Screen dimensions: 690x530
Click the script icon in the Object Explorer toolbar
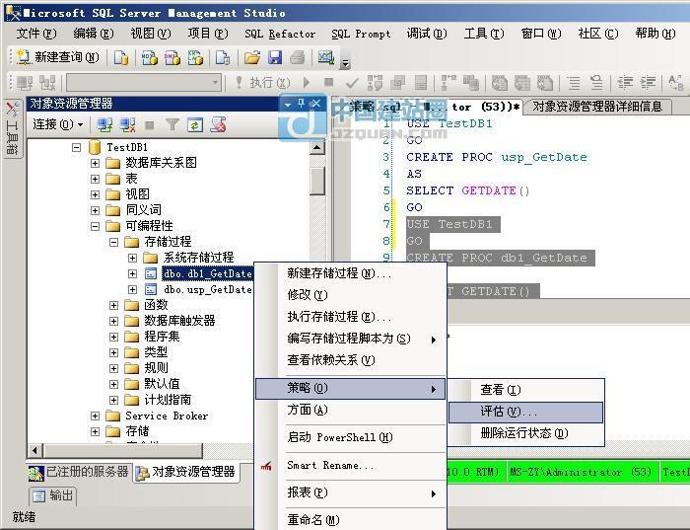click(218, 125)
